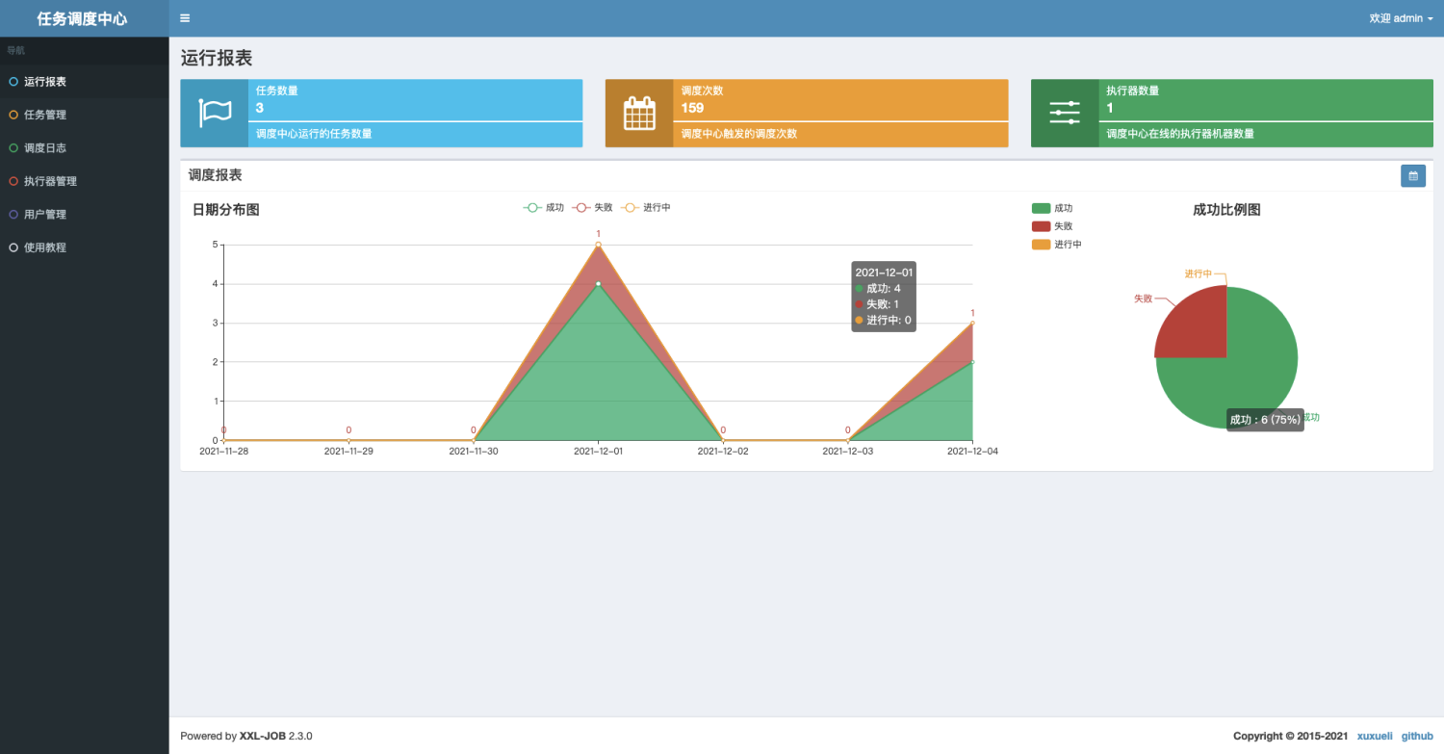Click the 任务数量 value 3
This screenshot has width=1444, height=754.
260,108
